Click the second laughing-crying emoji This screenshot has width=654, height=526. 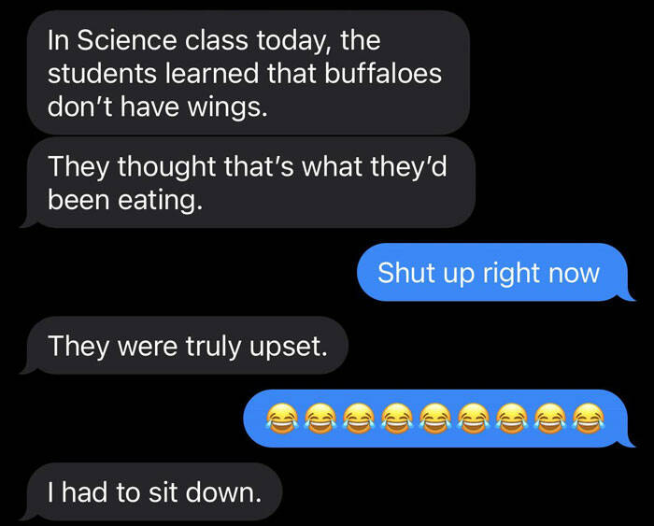320,419
